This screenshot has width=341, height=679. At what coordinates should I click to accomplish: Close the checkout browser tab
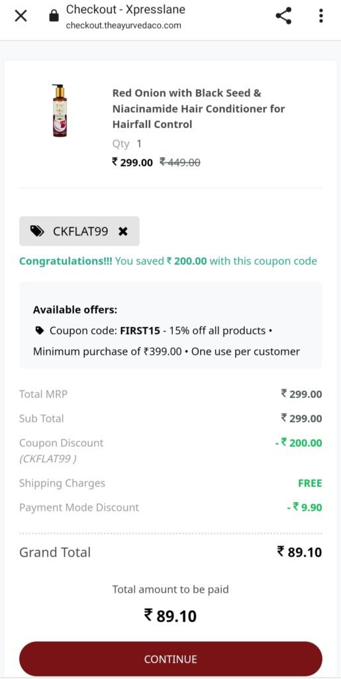[21, 17]
